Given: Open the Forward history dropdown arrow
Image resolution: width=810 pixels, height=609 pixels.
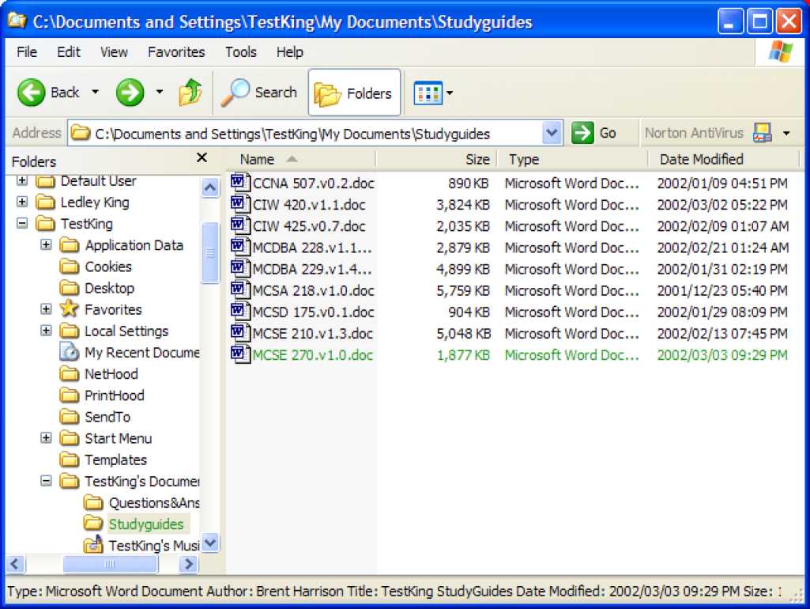Looking at the screenshot, I should pyautogui.click(x=160, y=92).
